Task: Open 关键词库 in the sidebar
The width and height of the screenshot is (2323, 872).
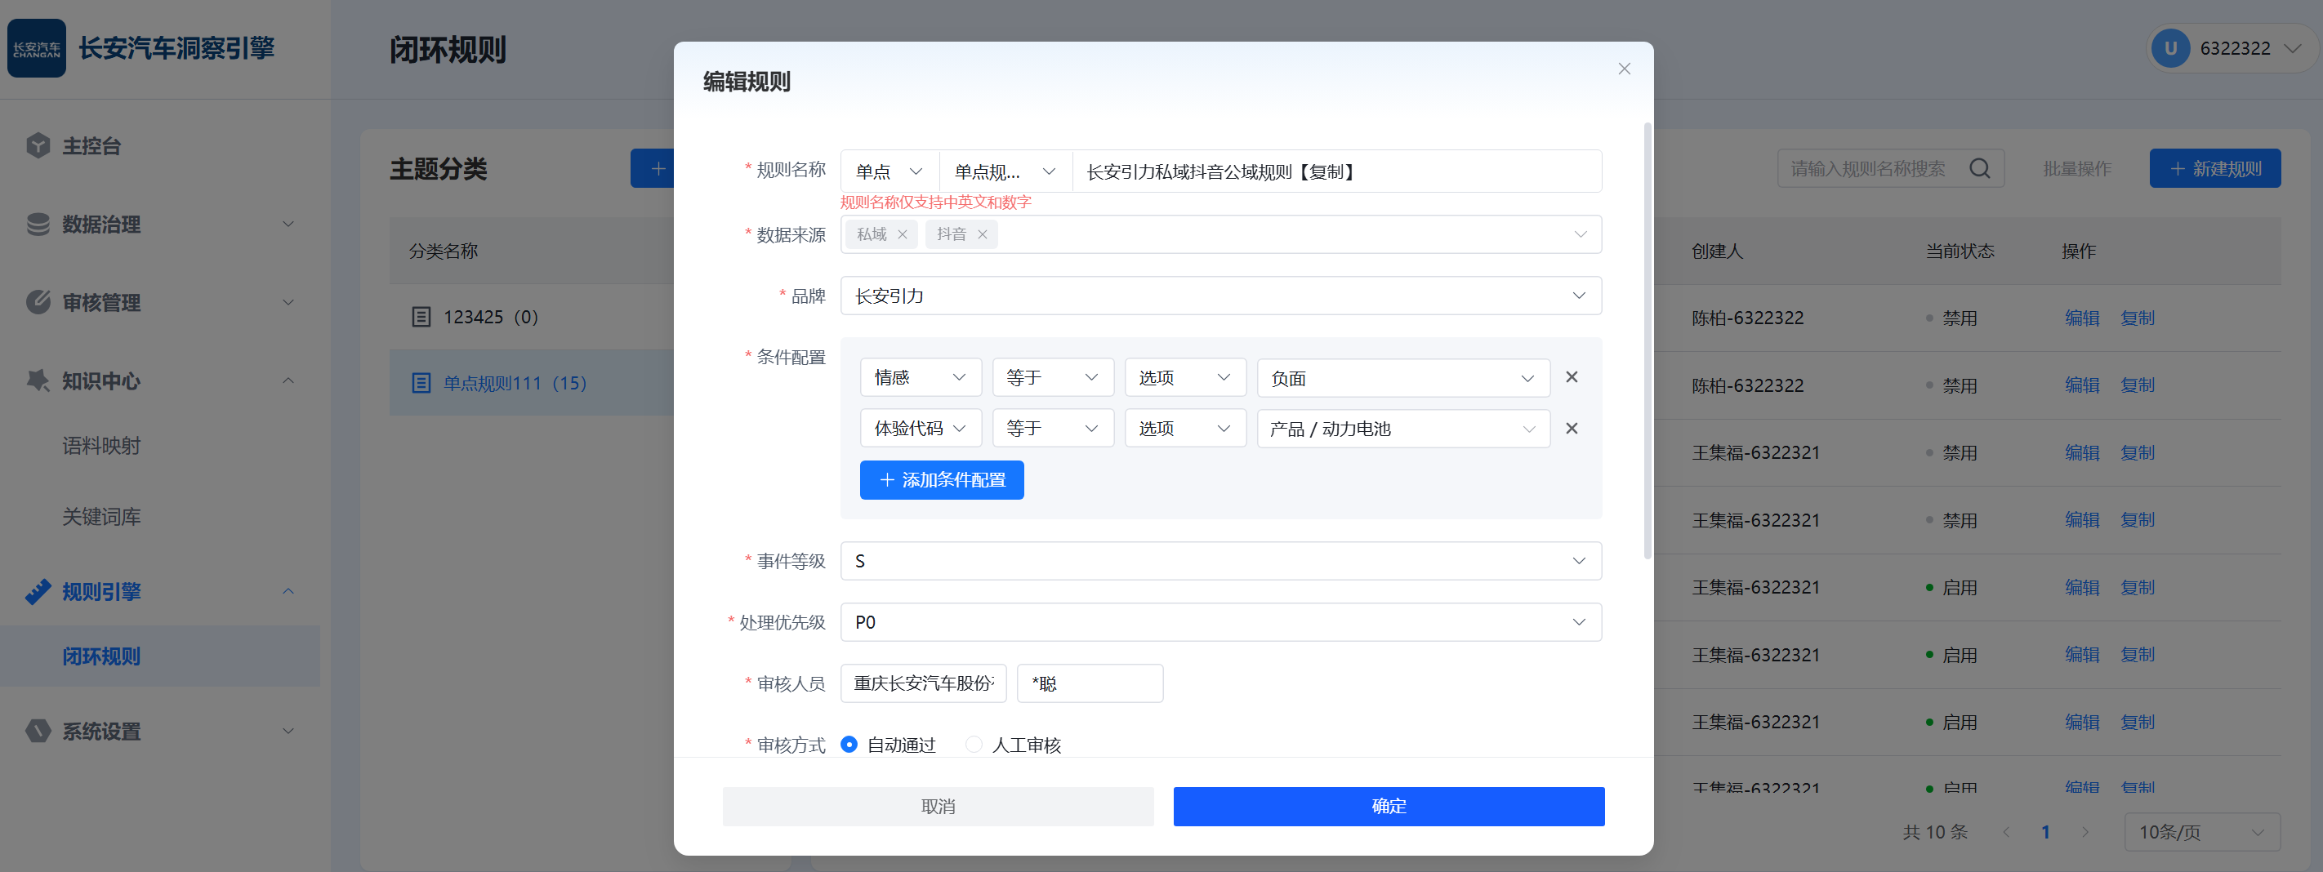Action: (101, 517)
